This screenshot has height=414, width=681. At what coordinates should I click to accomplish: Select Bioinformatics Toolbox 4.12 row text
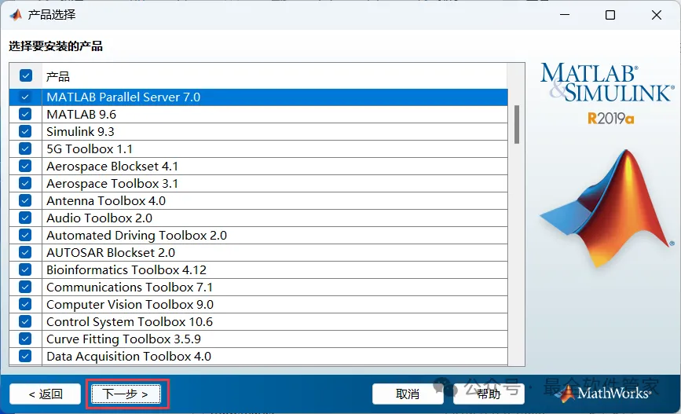[126, 269]
